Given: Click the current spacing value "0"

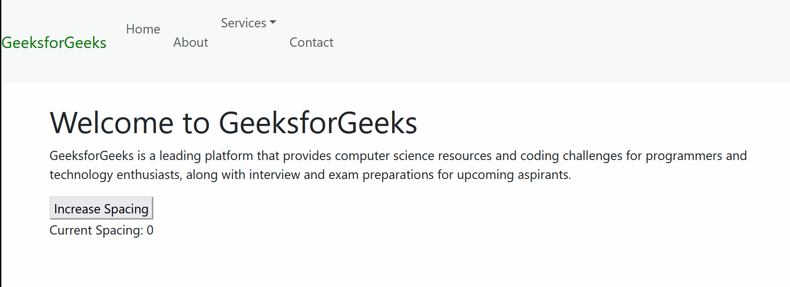Looking at the screenshot, I should pos(150,230).
